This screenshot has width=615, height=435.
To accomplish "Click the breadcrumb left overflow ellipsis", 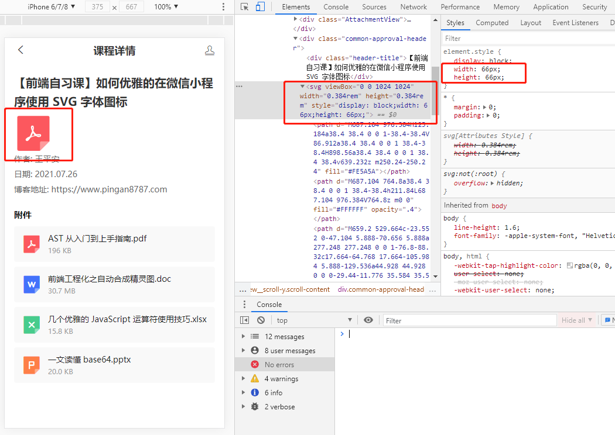I will [x=243, y=290].
